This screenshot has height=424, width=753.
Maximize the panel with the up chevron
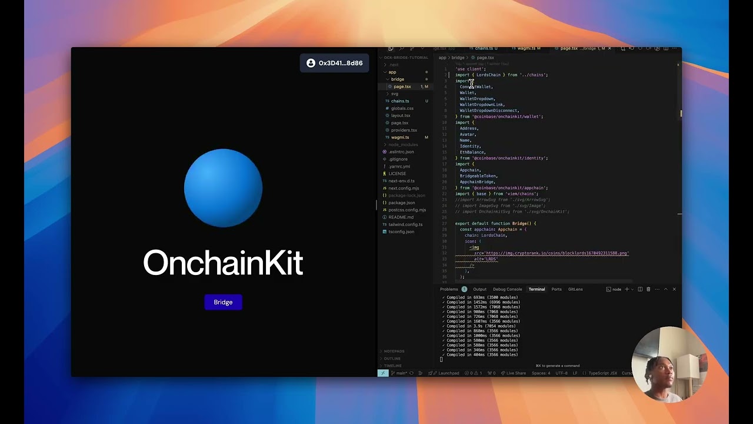tap(665, 289)
